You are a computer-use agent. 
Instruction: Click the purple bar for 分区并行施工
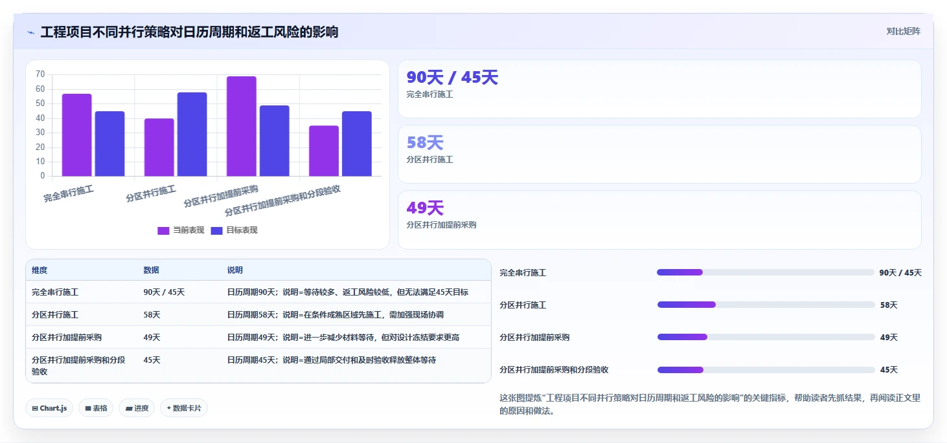pos(159,147)
